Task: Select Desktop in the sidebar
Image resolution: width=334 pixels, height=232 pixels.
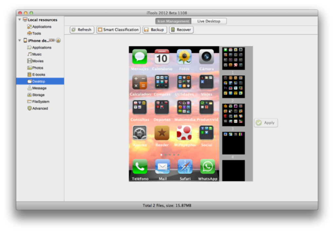Action: pos(40,81)
